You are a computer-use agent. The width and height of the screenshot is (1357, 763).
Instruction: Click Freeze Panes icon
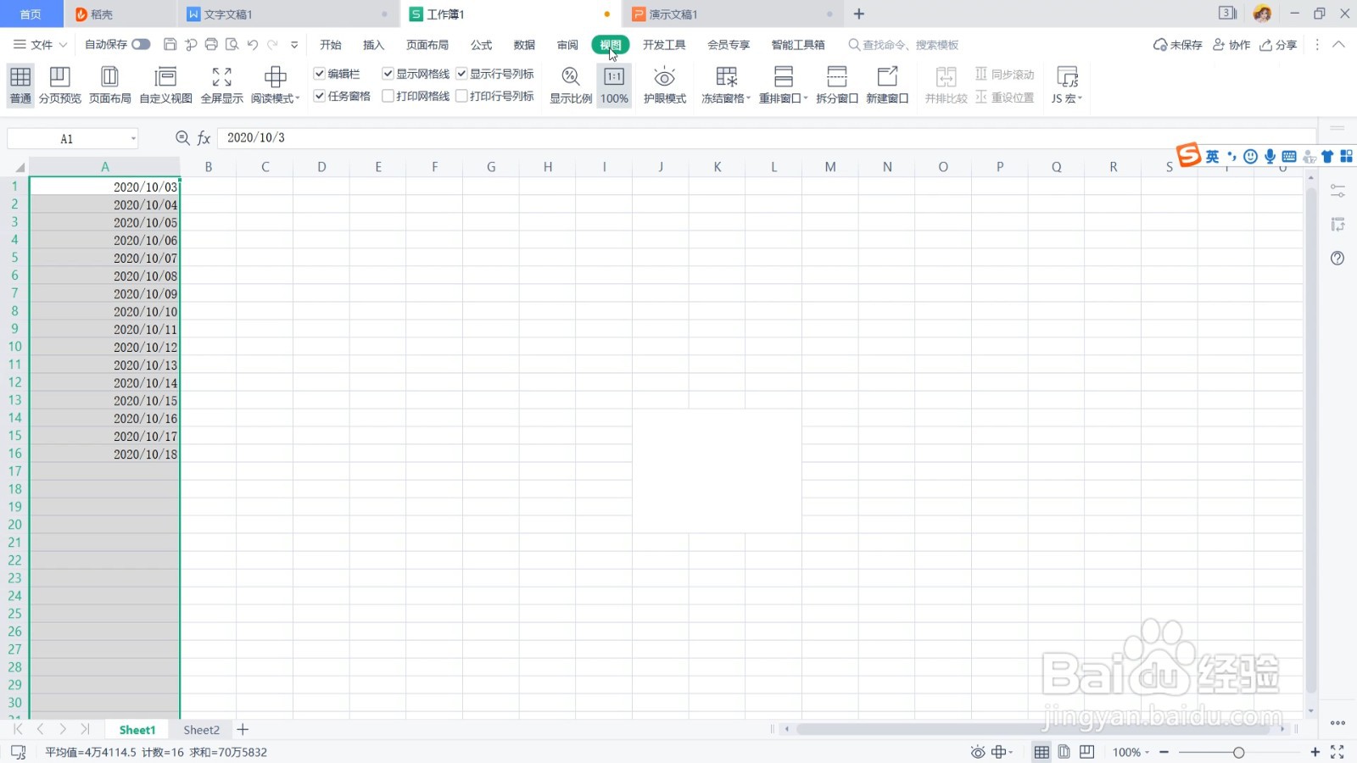click(727, 77)
